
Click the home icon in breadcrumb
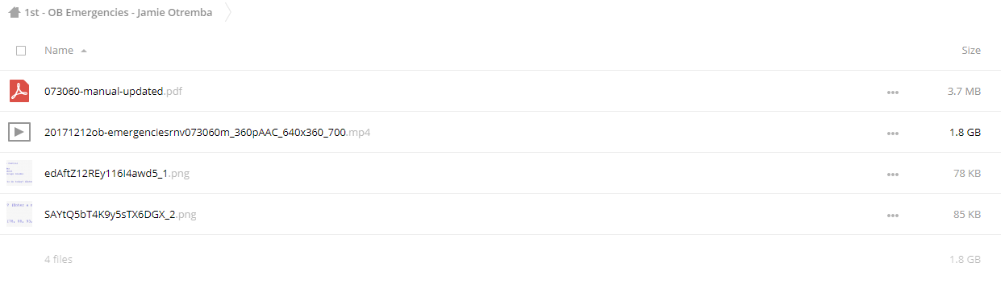coord(14,13)
